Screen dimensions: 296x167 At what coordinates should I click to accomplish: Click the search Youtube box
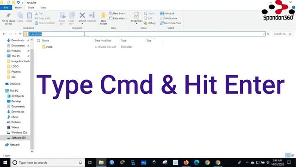(x=283, y=34)
